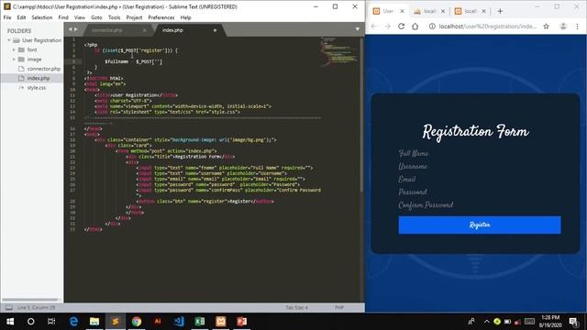Switch to the third localhost browser tab
Image resolution: width=587 pixels, height=330 pixels.
click(470, 11)
